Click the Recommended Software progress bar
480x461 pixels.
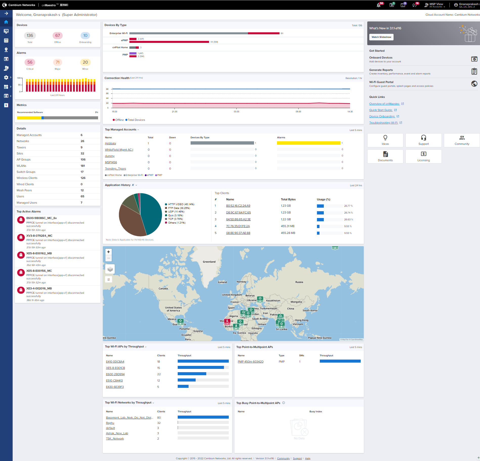point(58,118)
